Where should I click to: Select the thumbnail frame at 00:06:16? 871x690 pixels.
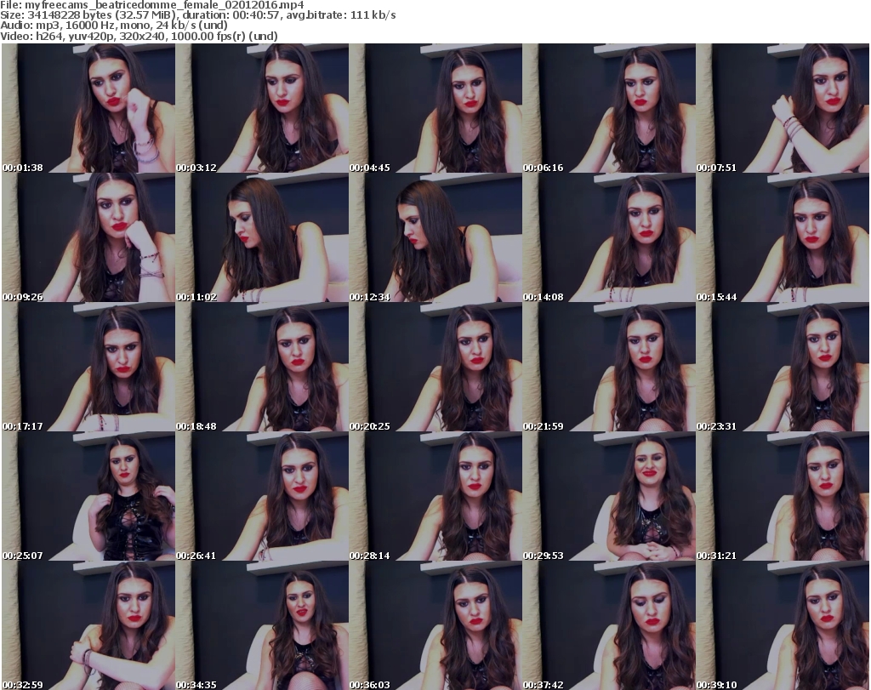point(609,108)
